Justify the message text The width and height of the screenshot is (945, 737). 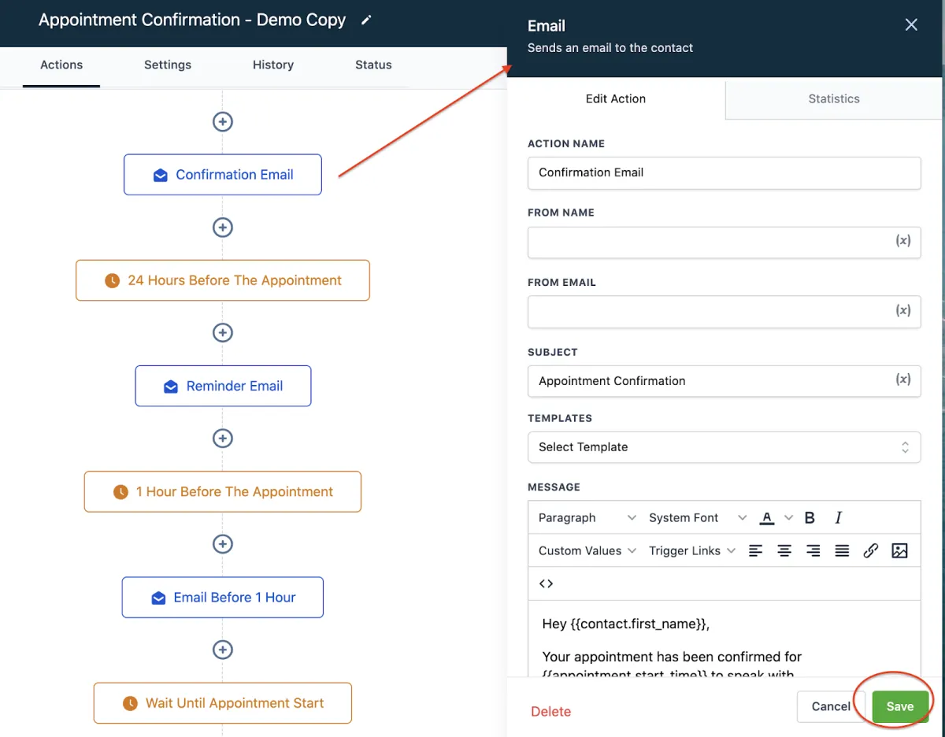842,551
